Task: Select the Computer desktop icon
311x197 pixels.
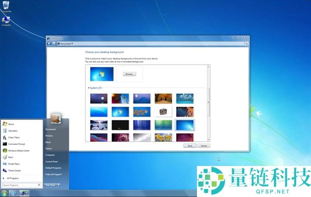Action: [6, 21]
